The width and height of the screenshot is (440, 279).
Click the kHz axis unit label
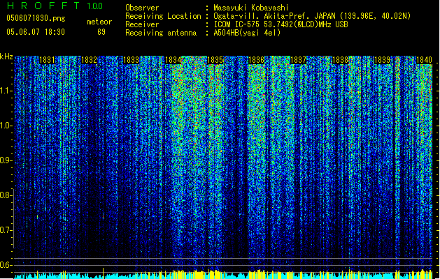[x=6, y=56]
